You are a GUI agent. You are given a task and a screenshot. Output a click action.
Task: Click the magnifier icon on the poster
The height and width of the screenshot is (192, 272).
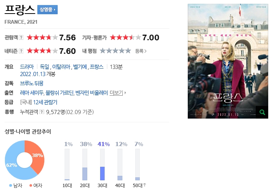[262, 112]
